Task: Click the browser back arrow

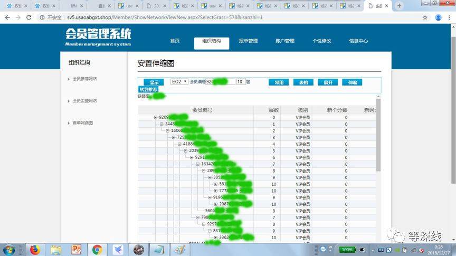Action: click(7, 17)
